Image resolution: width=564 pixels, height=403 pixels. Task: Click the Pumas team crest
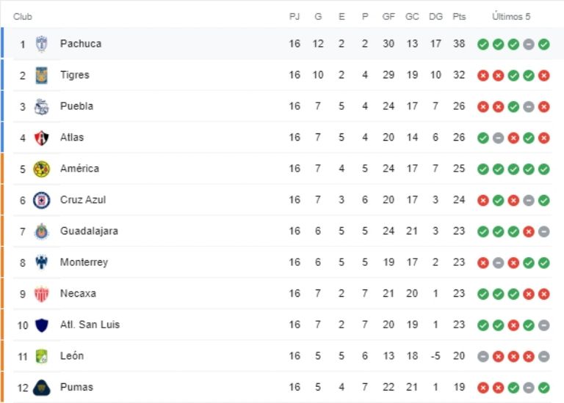[x=42, y=387]
